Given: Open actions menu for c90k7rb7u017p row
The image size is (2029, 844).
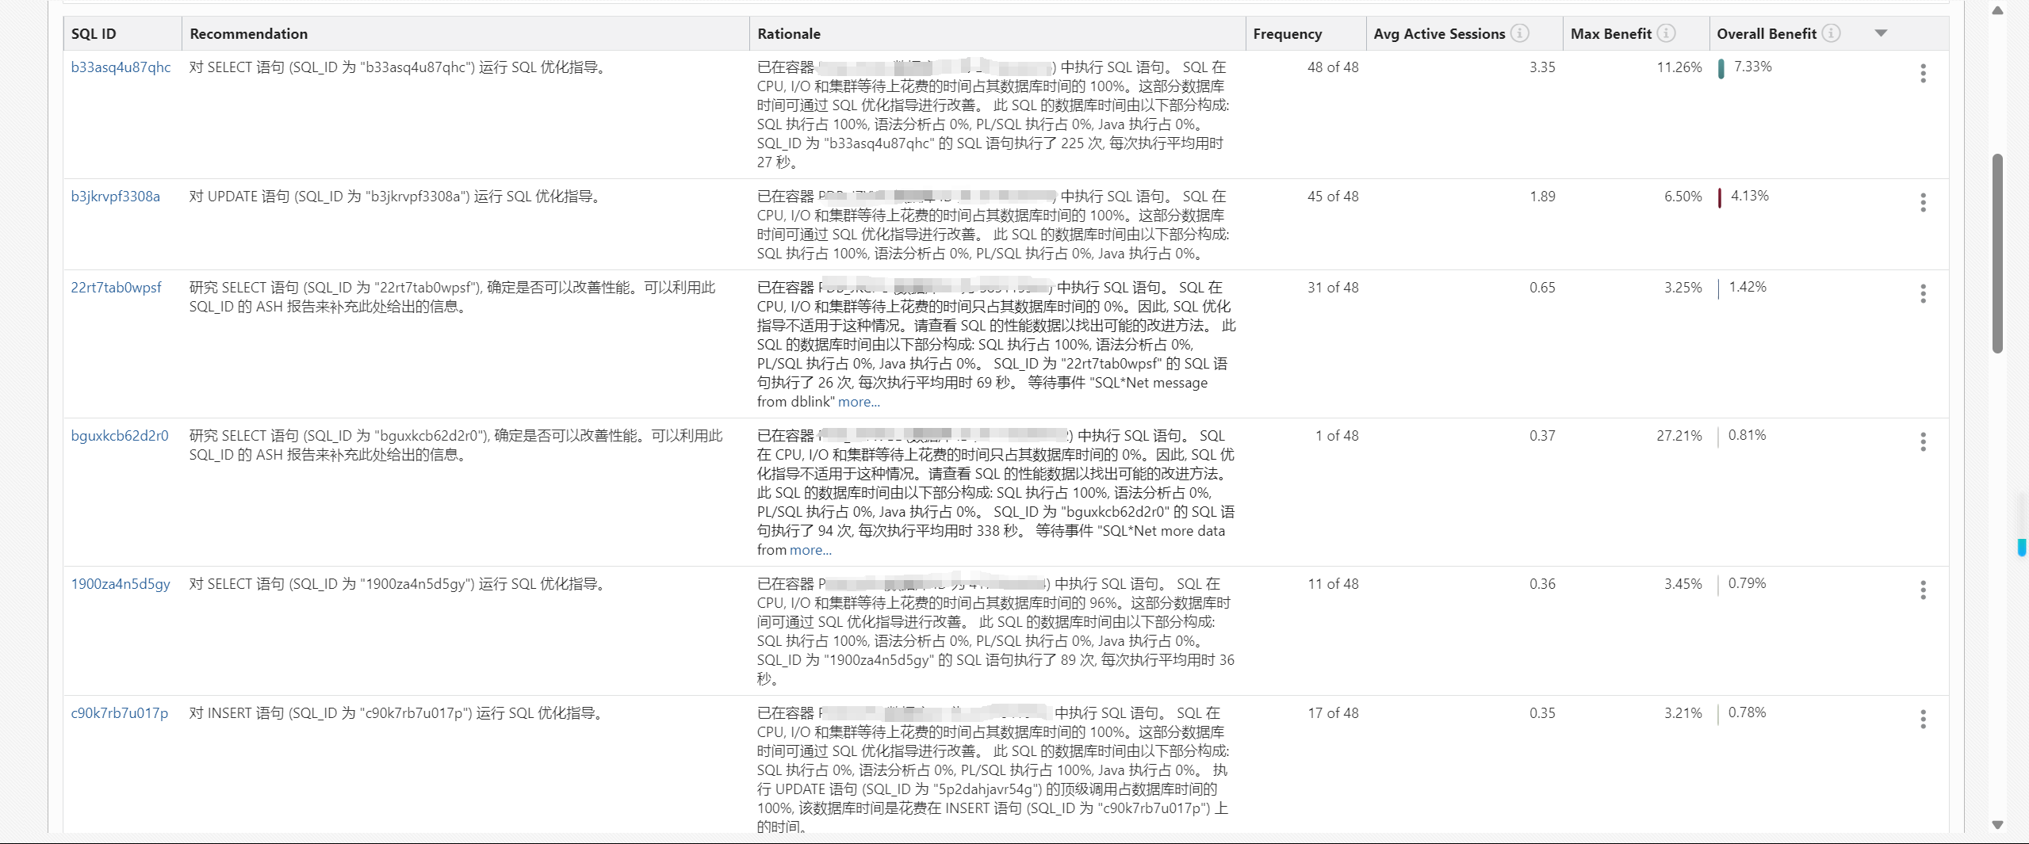Looking at the screenshot, I should pos(1923,720).
